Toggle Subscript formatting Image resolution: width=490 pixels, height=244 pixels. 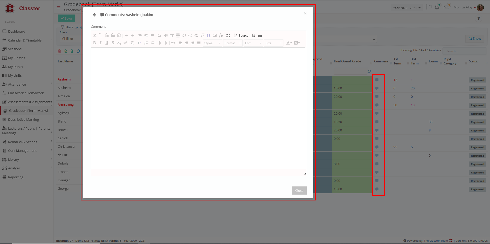(x=119, y=43)
